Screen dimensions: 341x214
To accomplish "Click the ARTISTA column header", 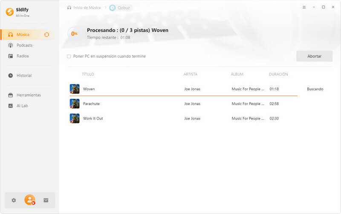I will pos(190,74).
